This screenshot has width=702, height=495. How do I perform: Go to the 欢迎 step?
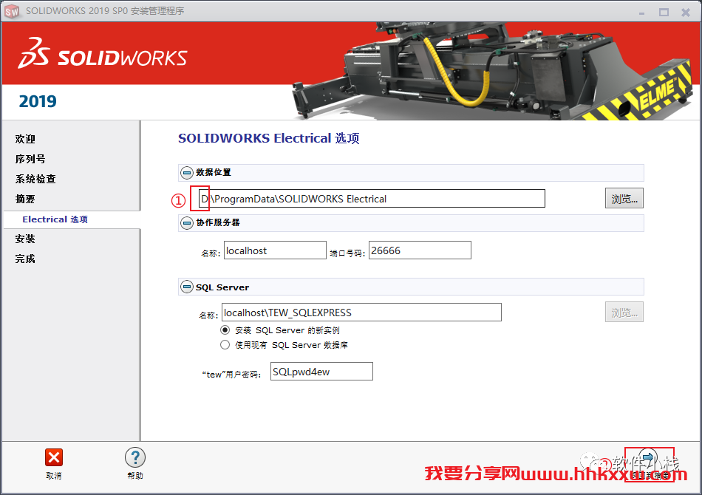pos(25,139)
